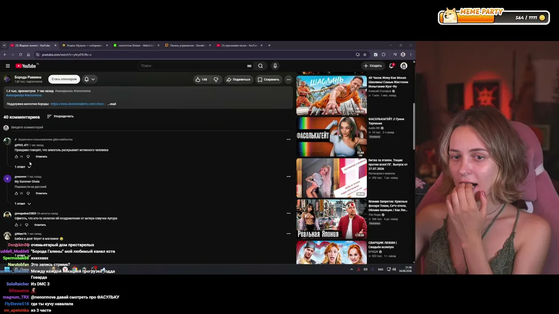The image size is (559, 314).
Task: Like the video with 148 likes
Action: [201, 79]
